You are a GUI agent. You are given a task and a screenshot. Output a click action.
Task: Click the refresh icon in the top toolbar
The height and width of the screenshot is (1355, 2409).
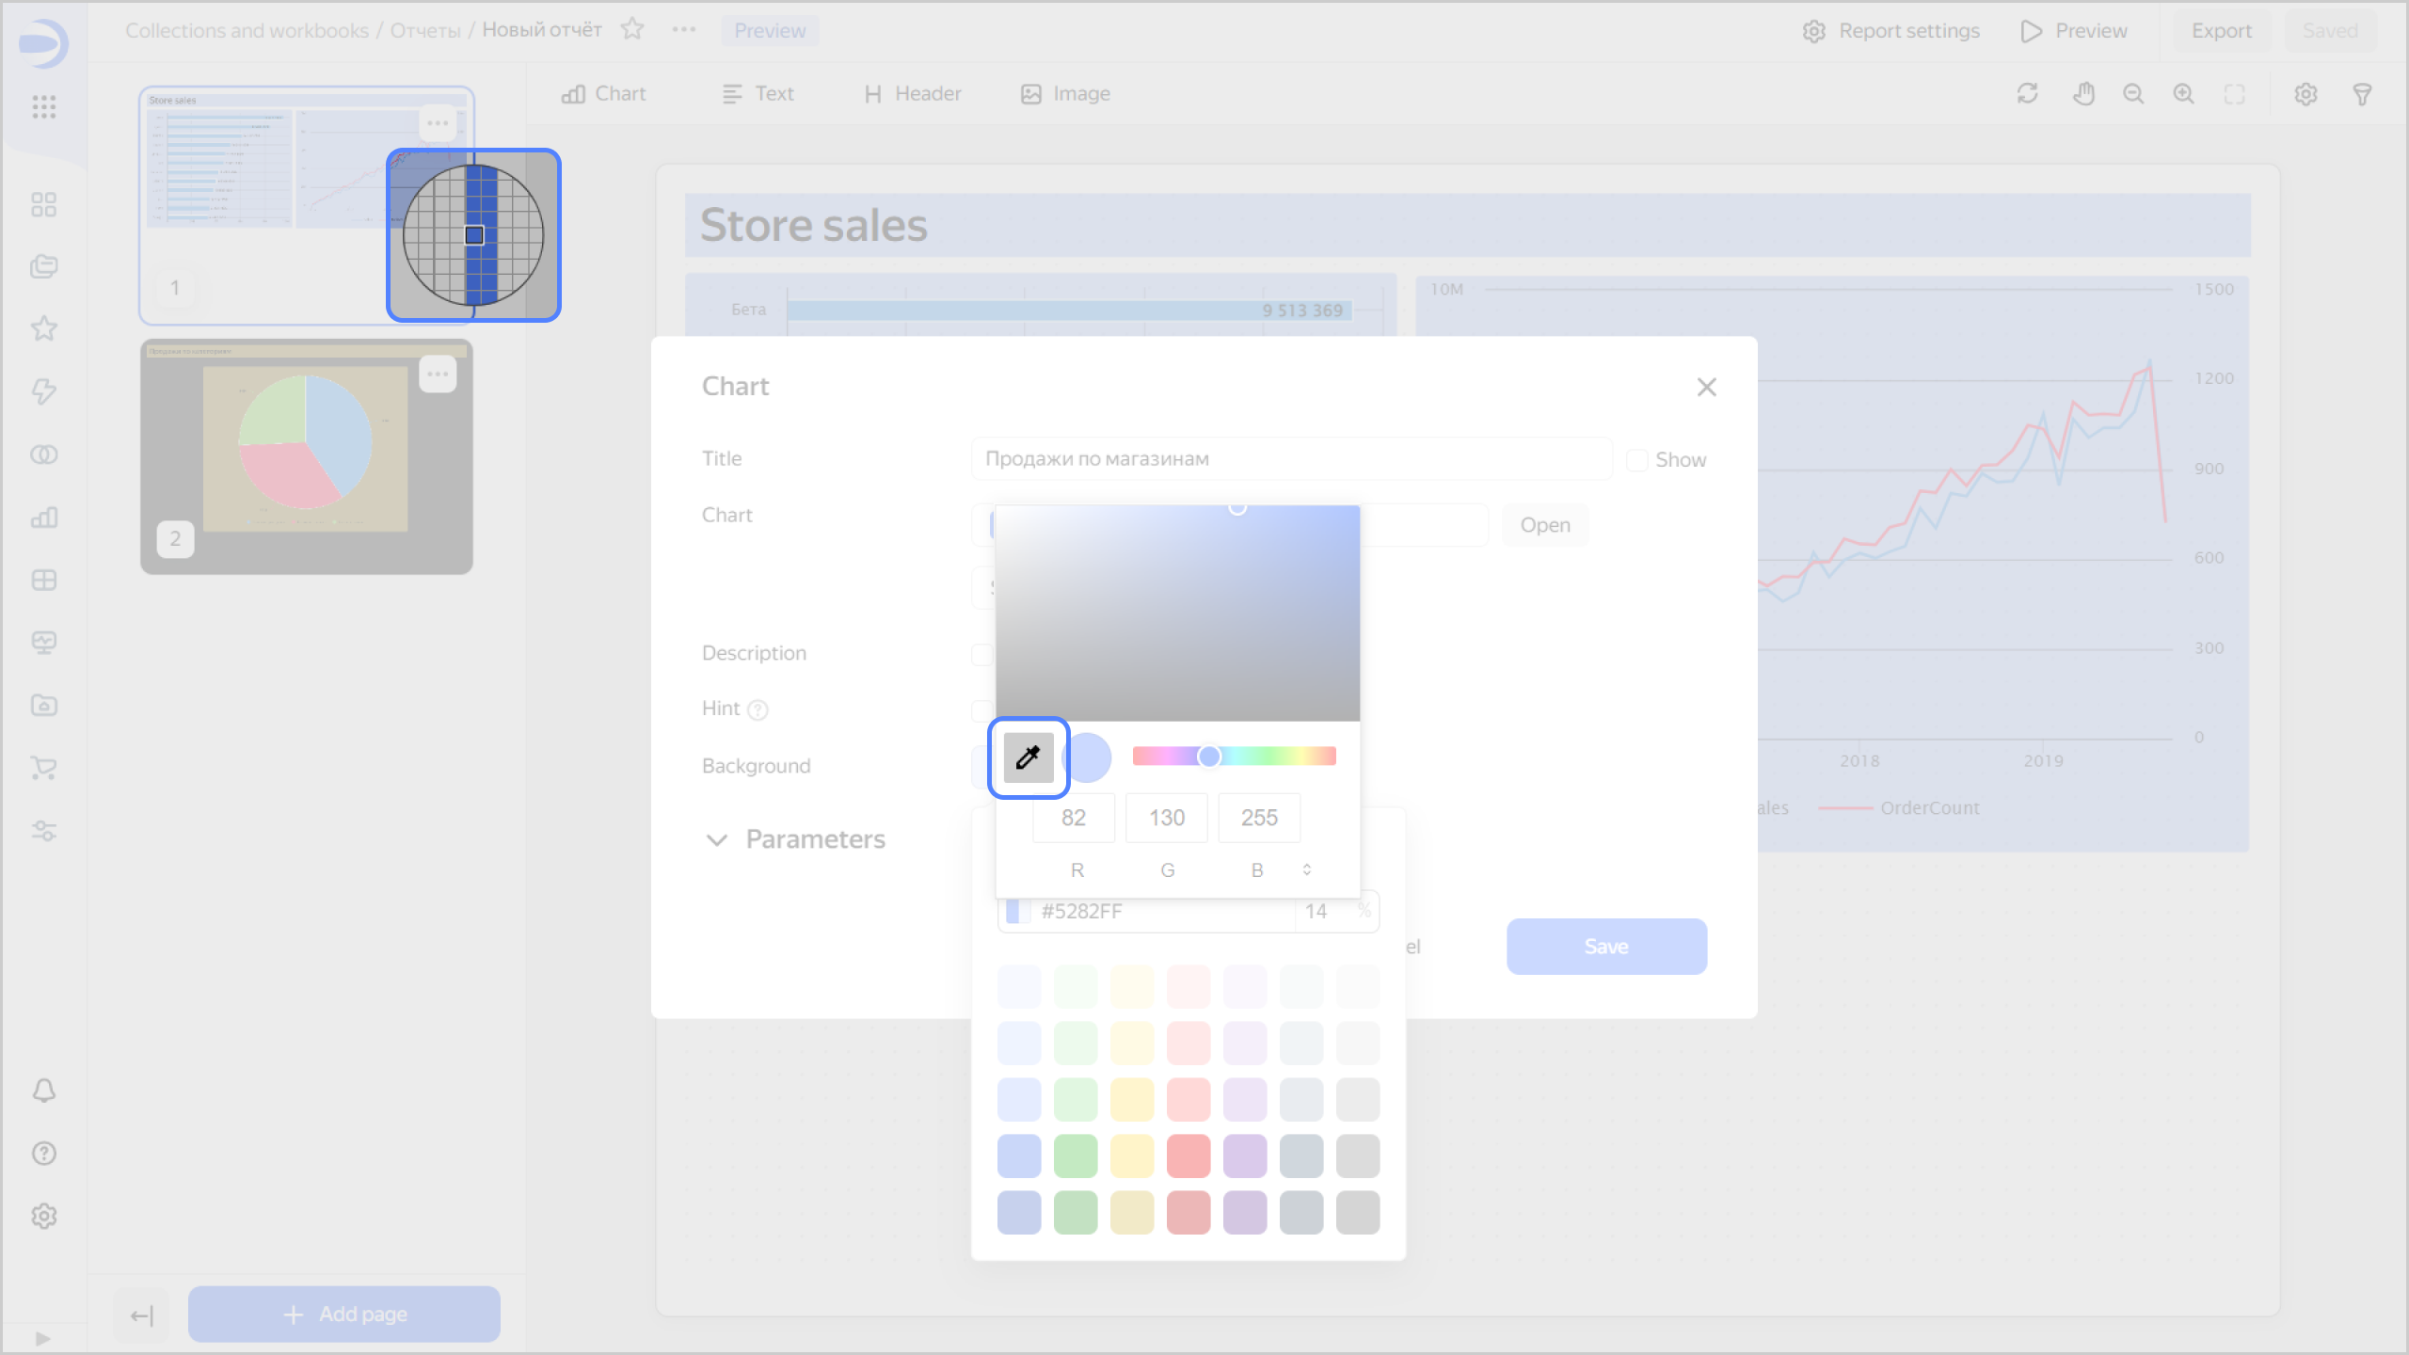point(2028,93)
